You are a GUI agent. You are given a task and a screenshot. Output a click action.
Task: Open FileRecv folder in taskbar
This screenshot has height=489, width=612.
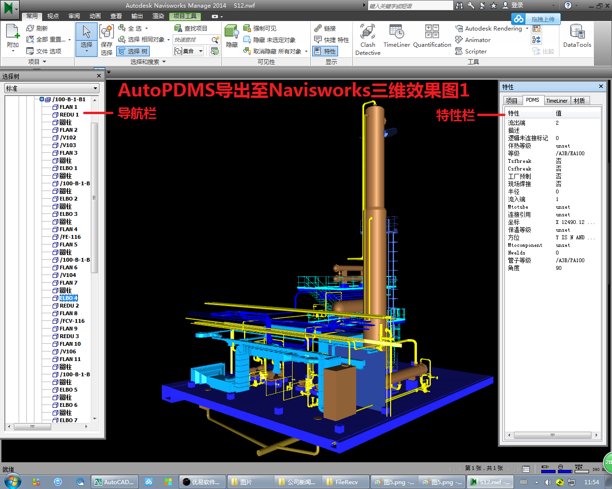pos(346,482)
